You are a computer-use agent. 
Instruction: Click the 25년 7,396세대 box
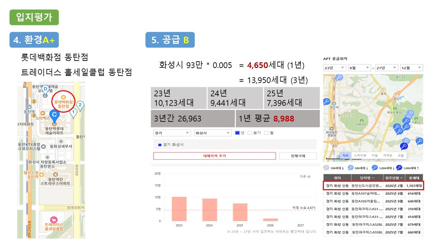[x=292, y=98]
